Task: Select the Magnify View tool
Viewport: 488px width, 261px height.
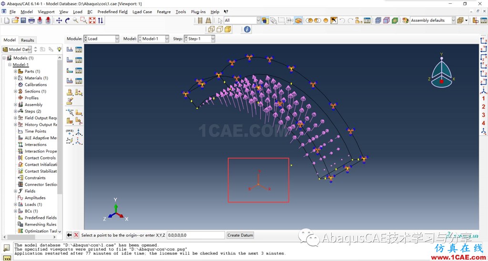Action: pos(76,20)
